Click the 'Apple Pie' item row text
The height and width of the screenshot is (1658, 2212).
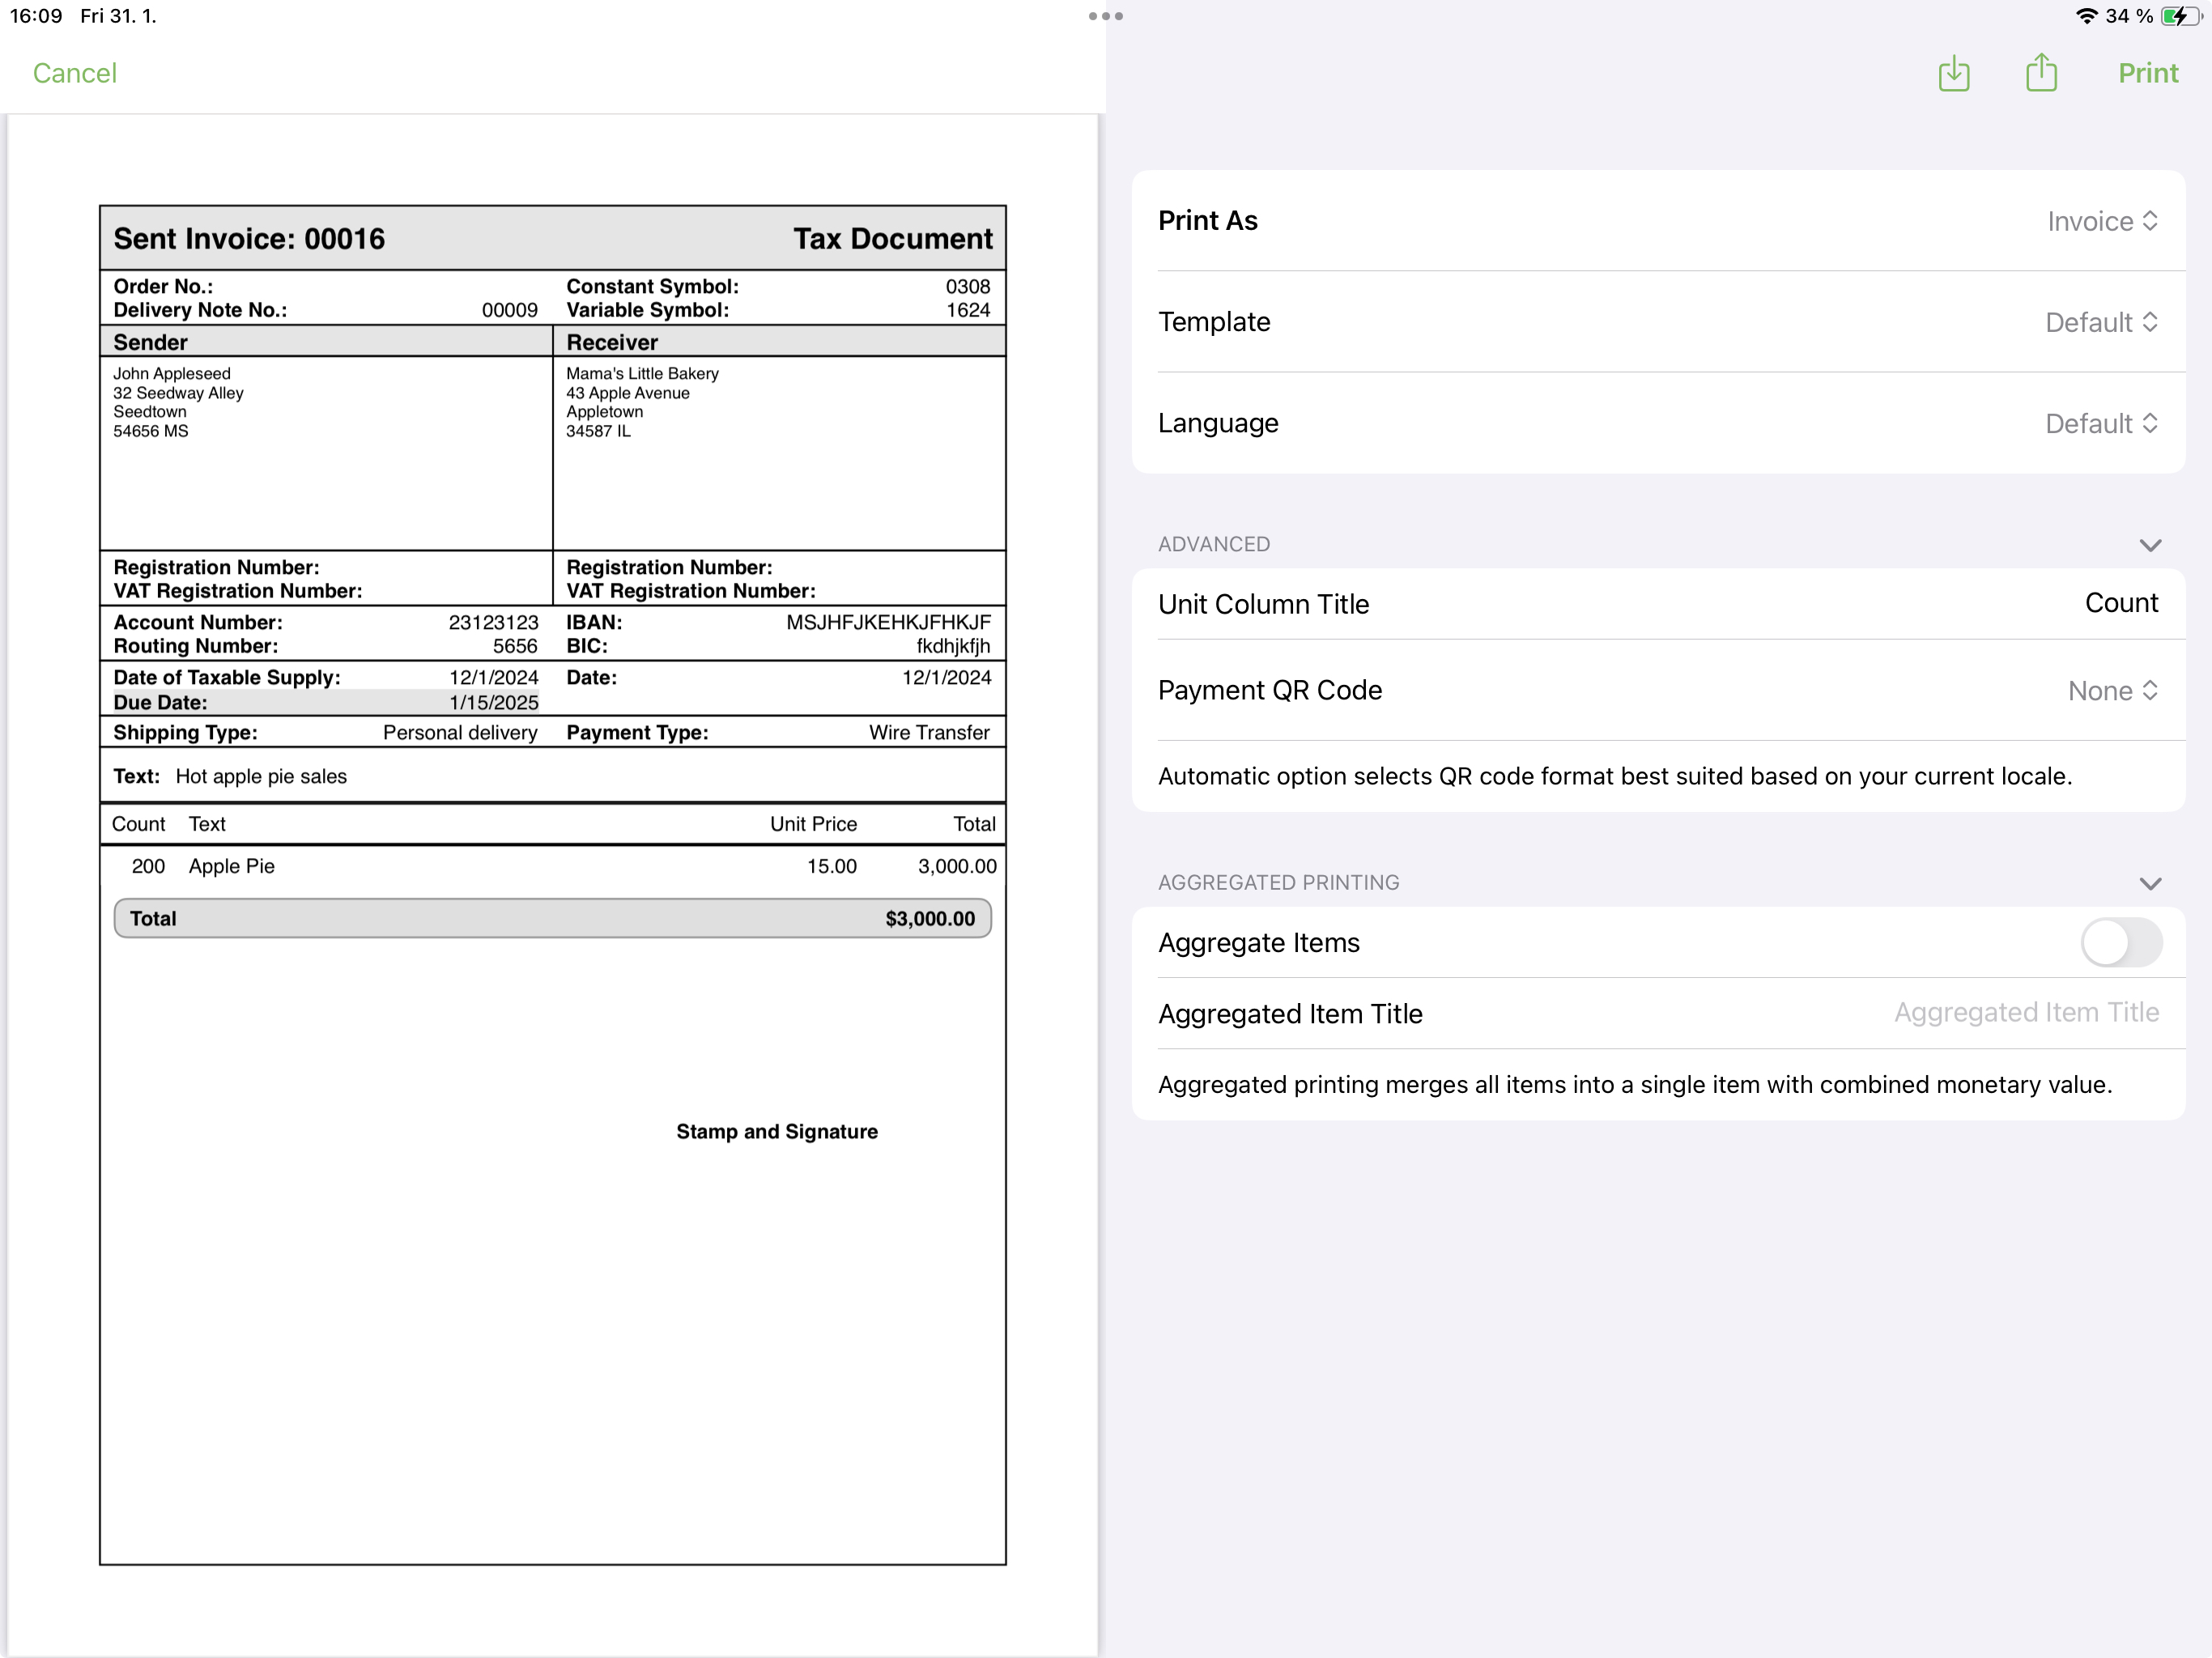click(x=232, y=866)
